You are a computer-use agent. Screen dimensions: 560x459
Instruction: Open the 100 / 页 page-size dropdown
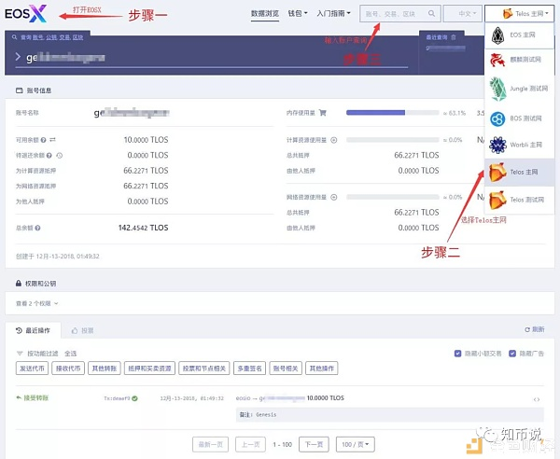(356, 444)
